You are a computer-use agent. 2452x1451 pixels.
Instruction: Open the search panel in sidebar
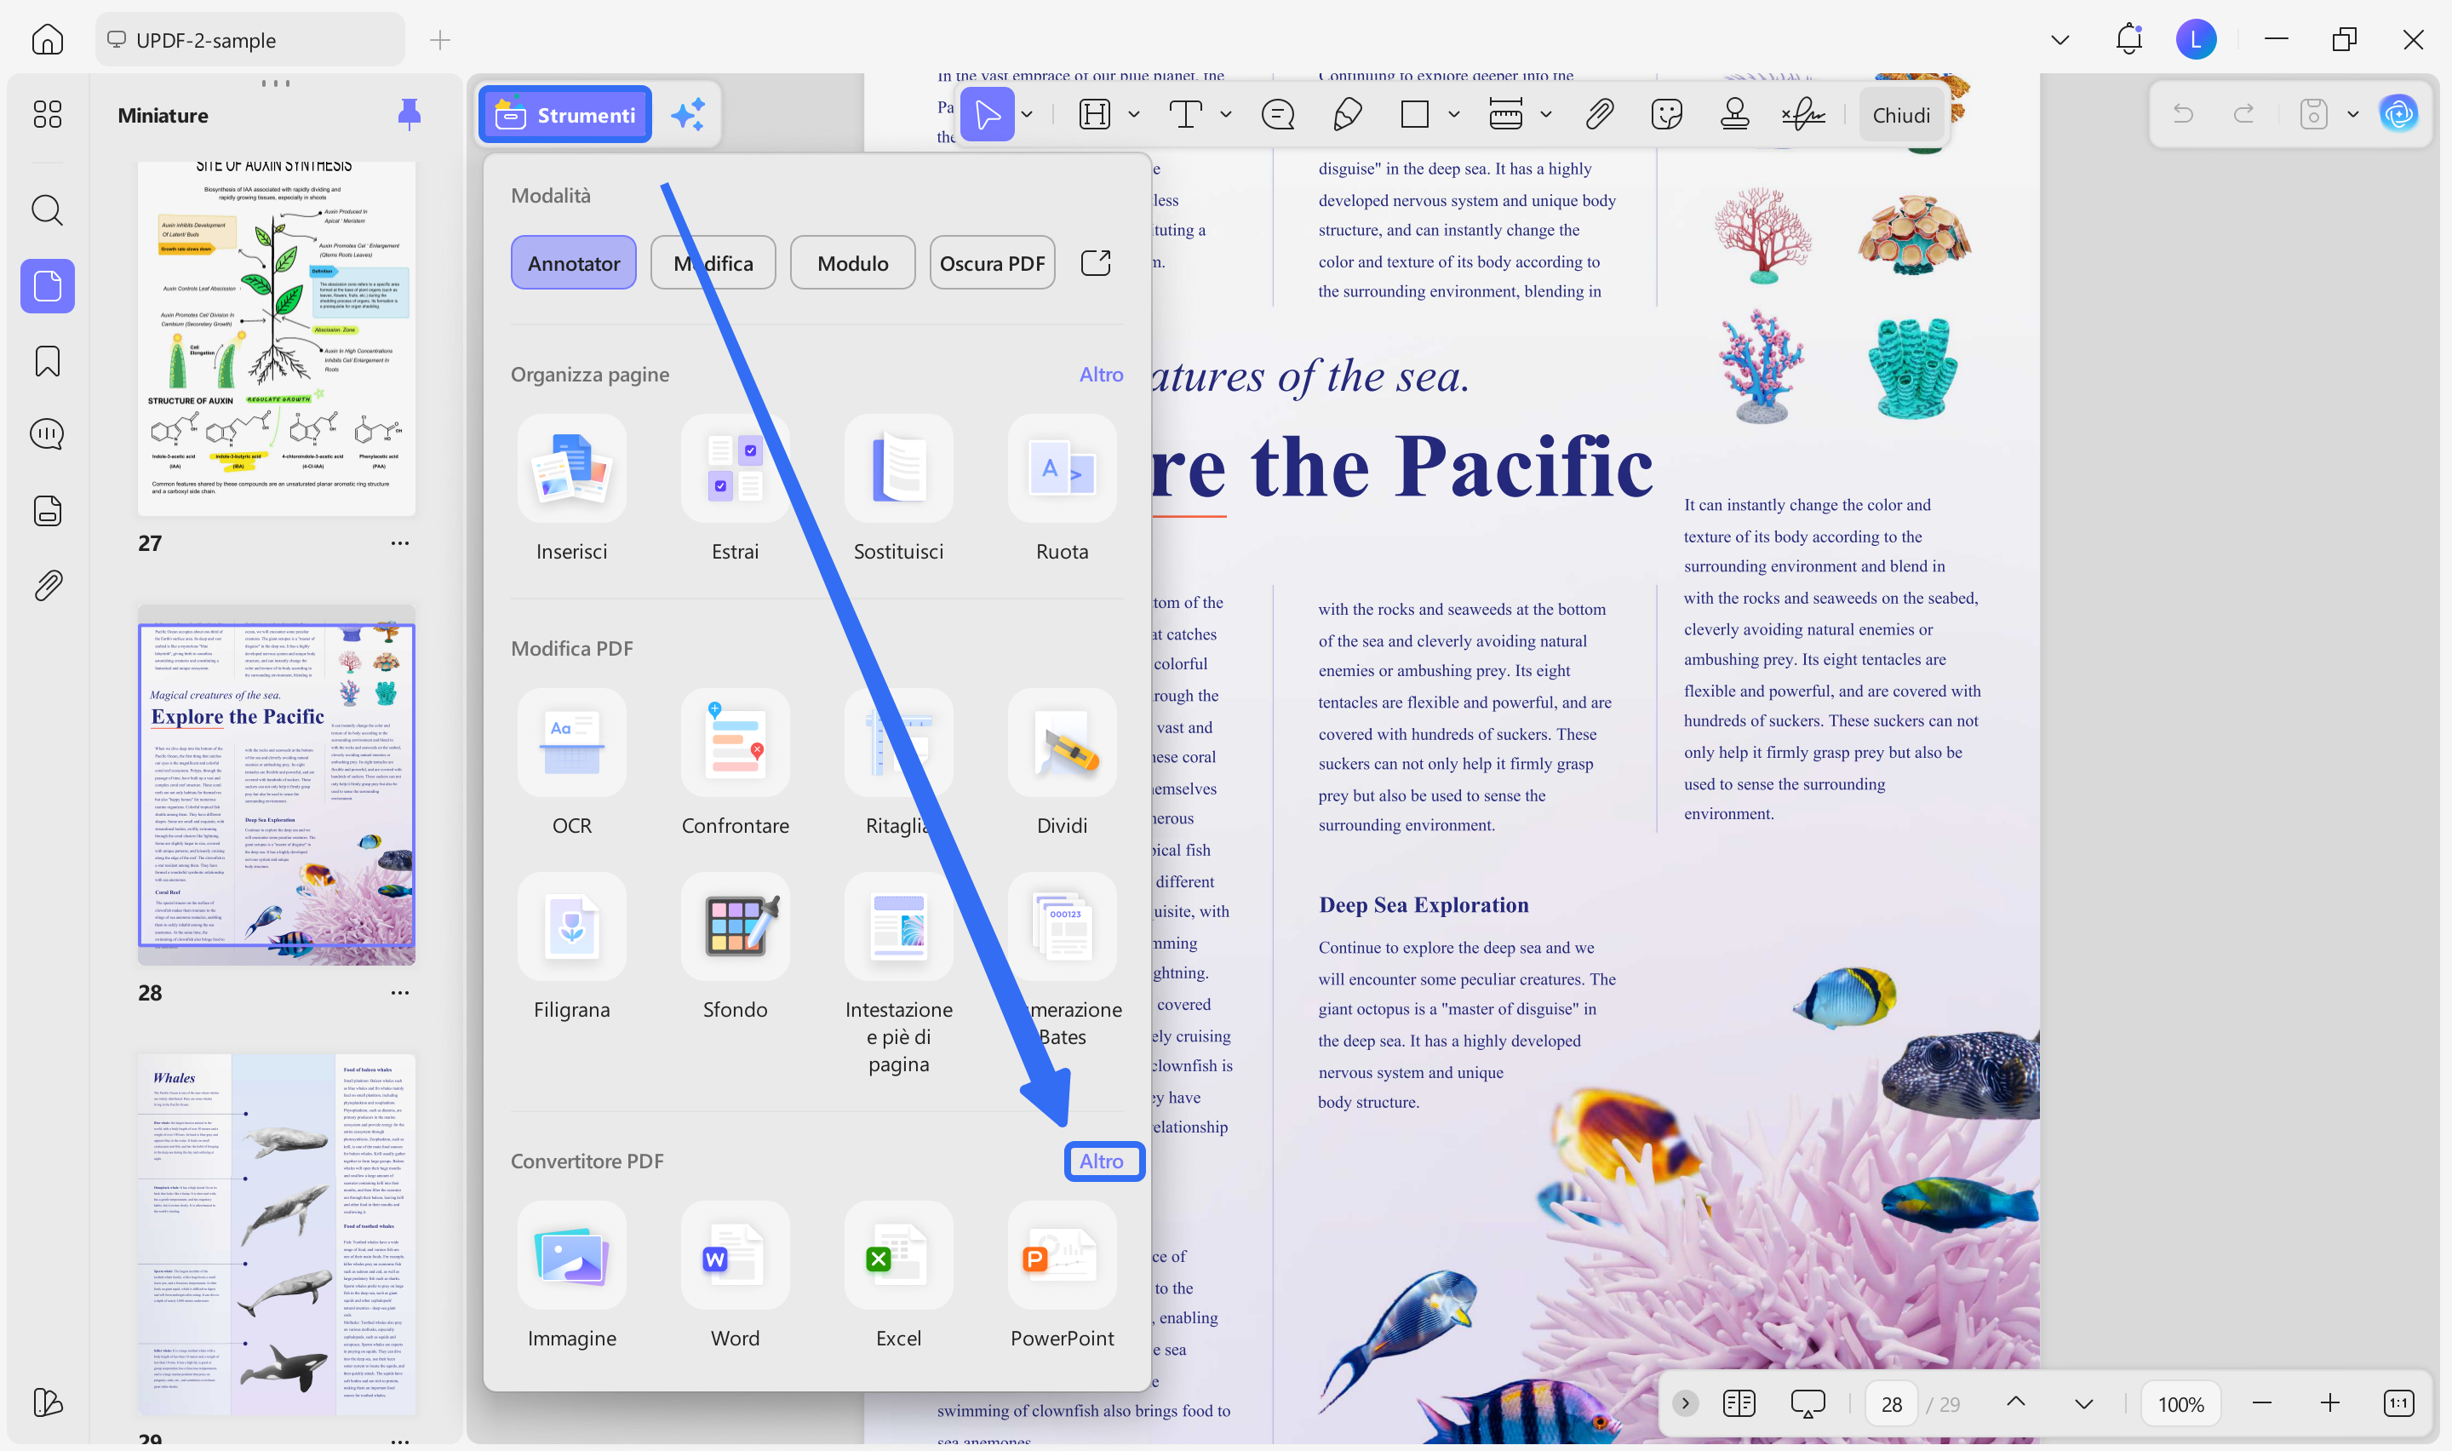(47, 209)
